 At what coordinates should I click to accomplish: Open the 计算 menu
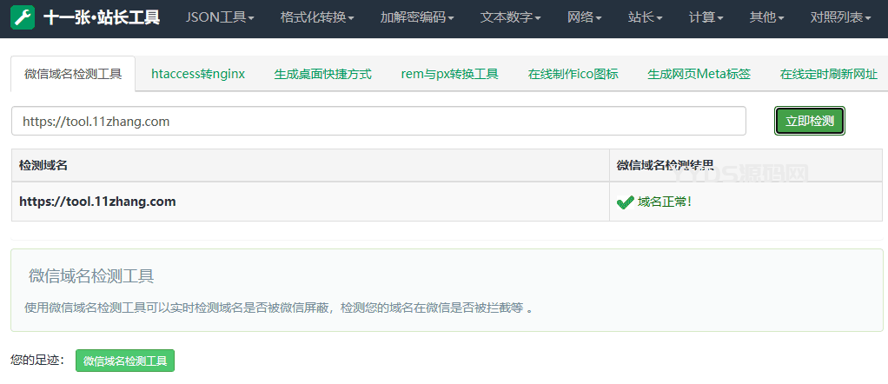(706, 18)
